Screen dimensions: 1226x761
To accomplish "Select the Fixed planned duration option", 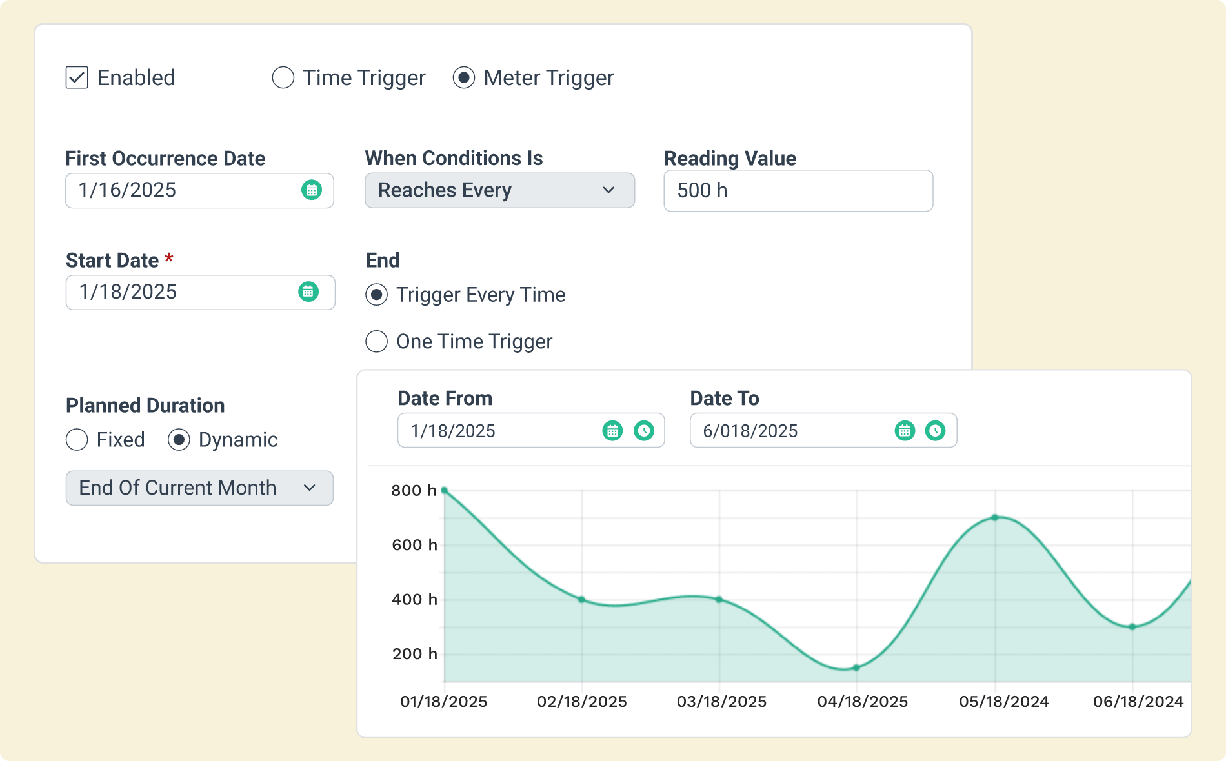I will click(77, 440).
